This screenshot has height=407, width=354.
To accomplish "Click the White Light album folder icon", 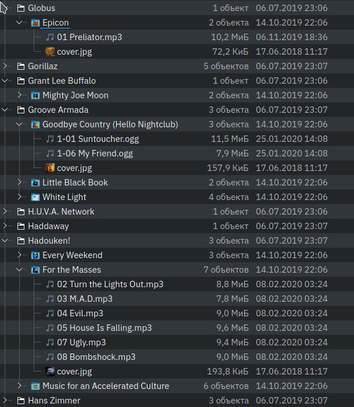I will (35, 197).
